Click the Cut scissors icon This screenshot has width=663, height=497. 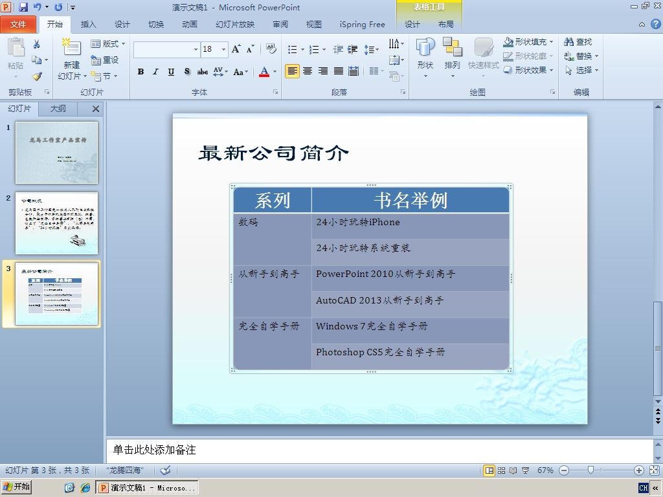tap(37, 44)
